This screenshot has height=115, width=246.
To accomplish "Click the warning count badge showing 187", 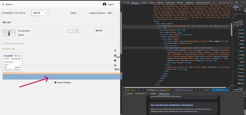I will (226, 3).
